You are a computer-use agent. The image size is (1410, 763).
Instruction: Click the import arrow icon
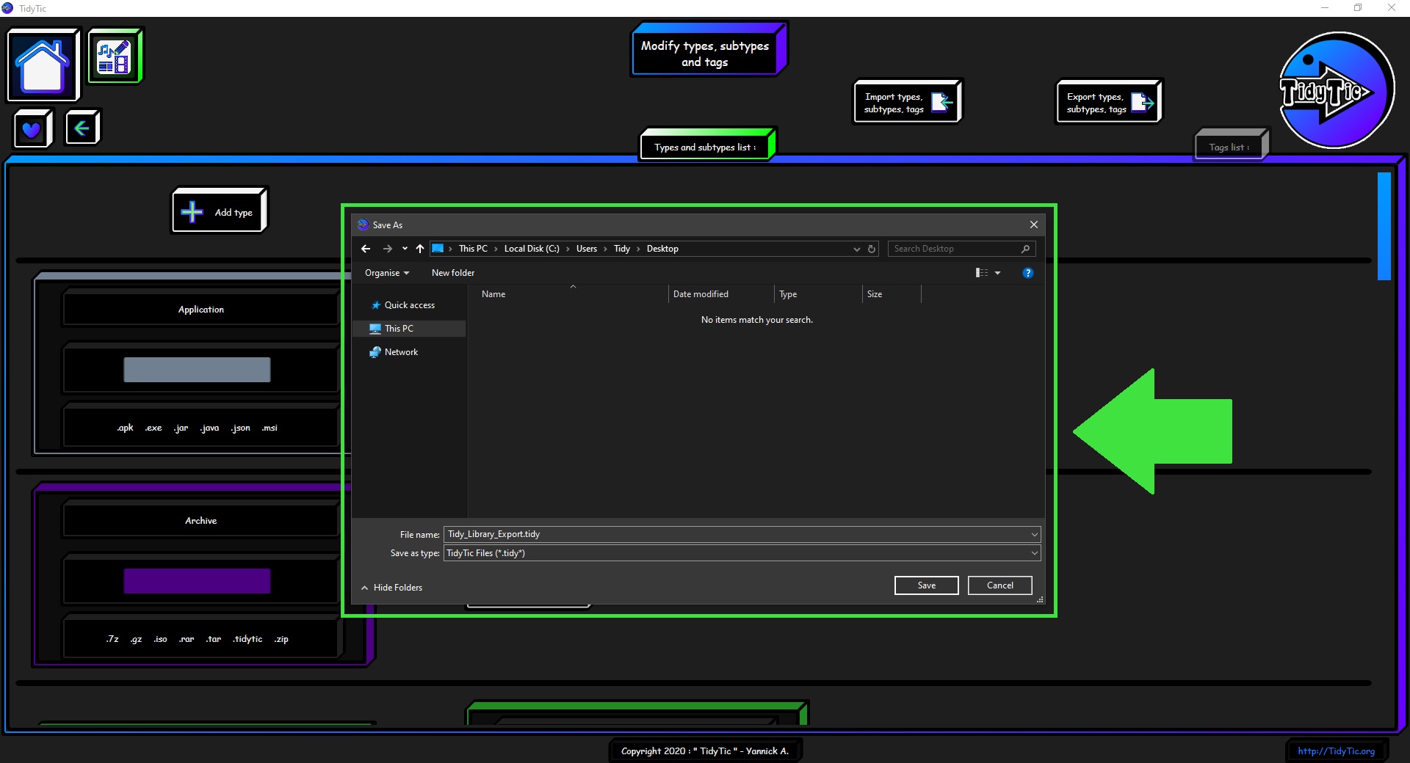click(941, 102)
